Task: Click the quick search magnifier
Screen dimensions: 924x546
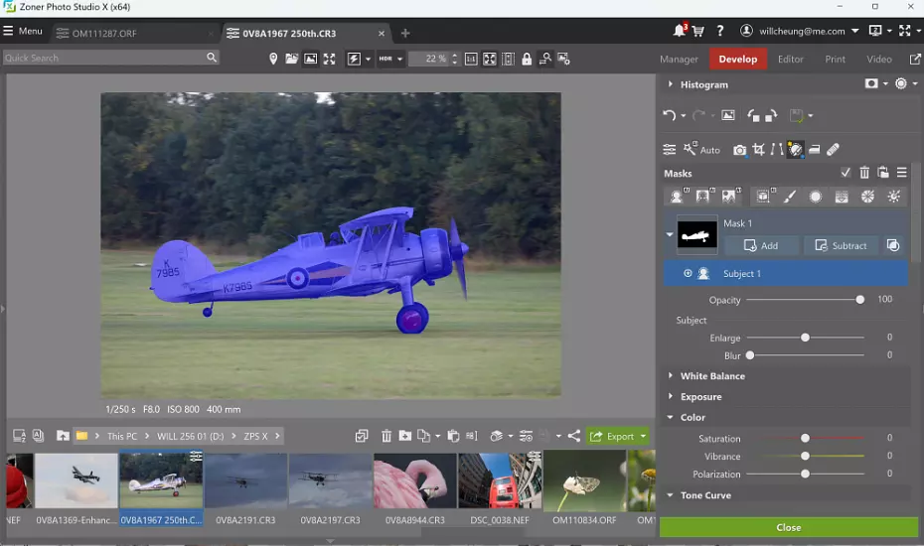Action: pyautogui.click(x=212, y=58)
